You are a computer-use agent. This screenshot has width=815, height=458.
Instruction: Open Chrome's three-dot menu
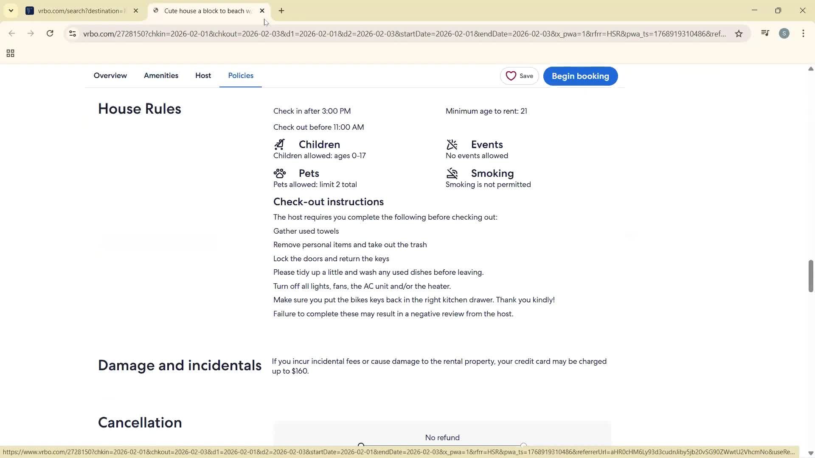(x=804, y=33)
